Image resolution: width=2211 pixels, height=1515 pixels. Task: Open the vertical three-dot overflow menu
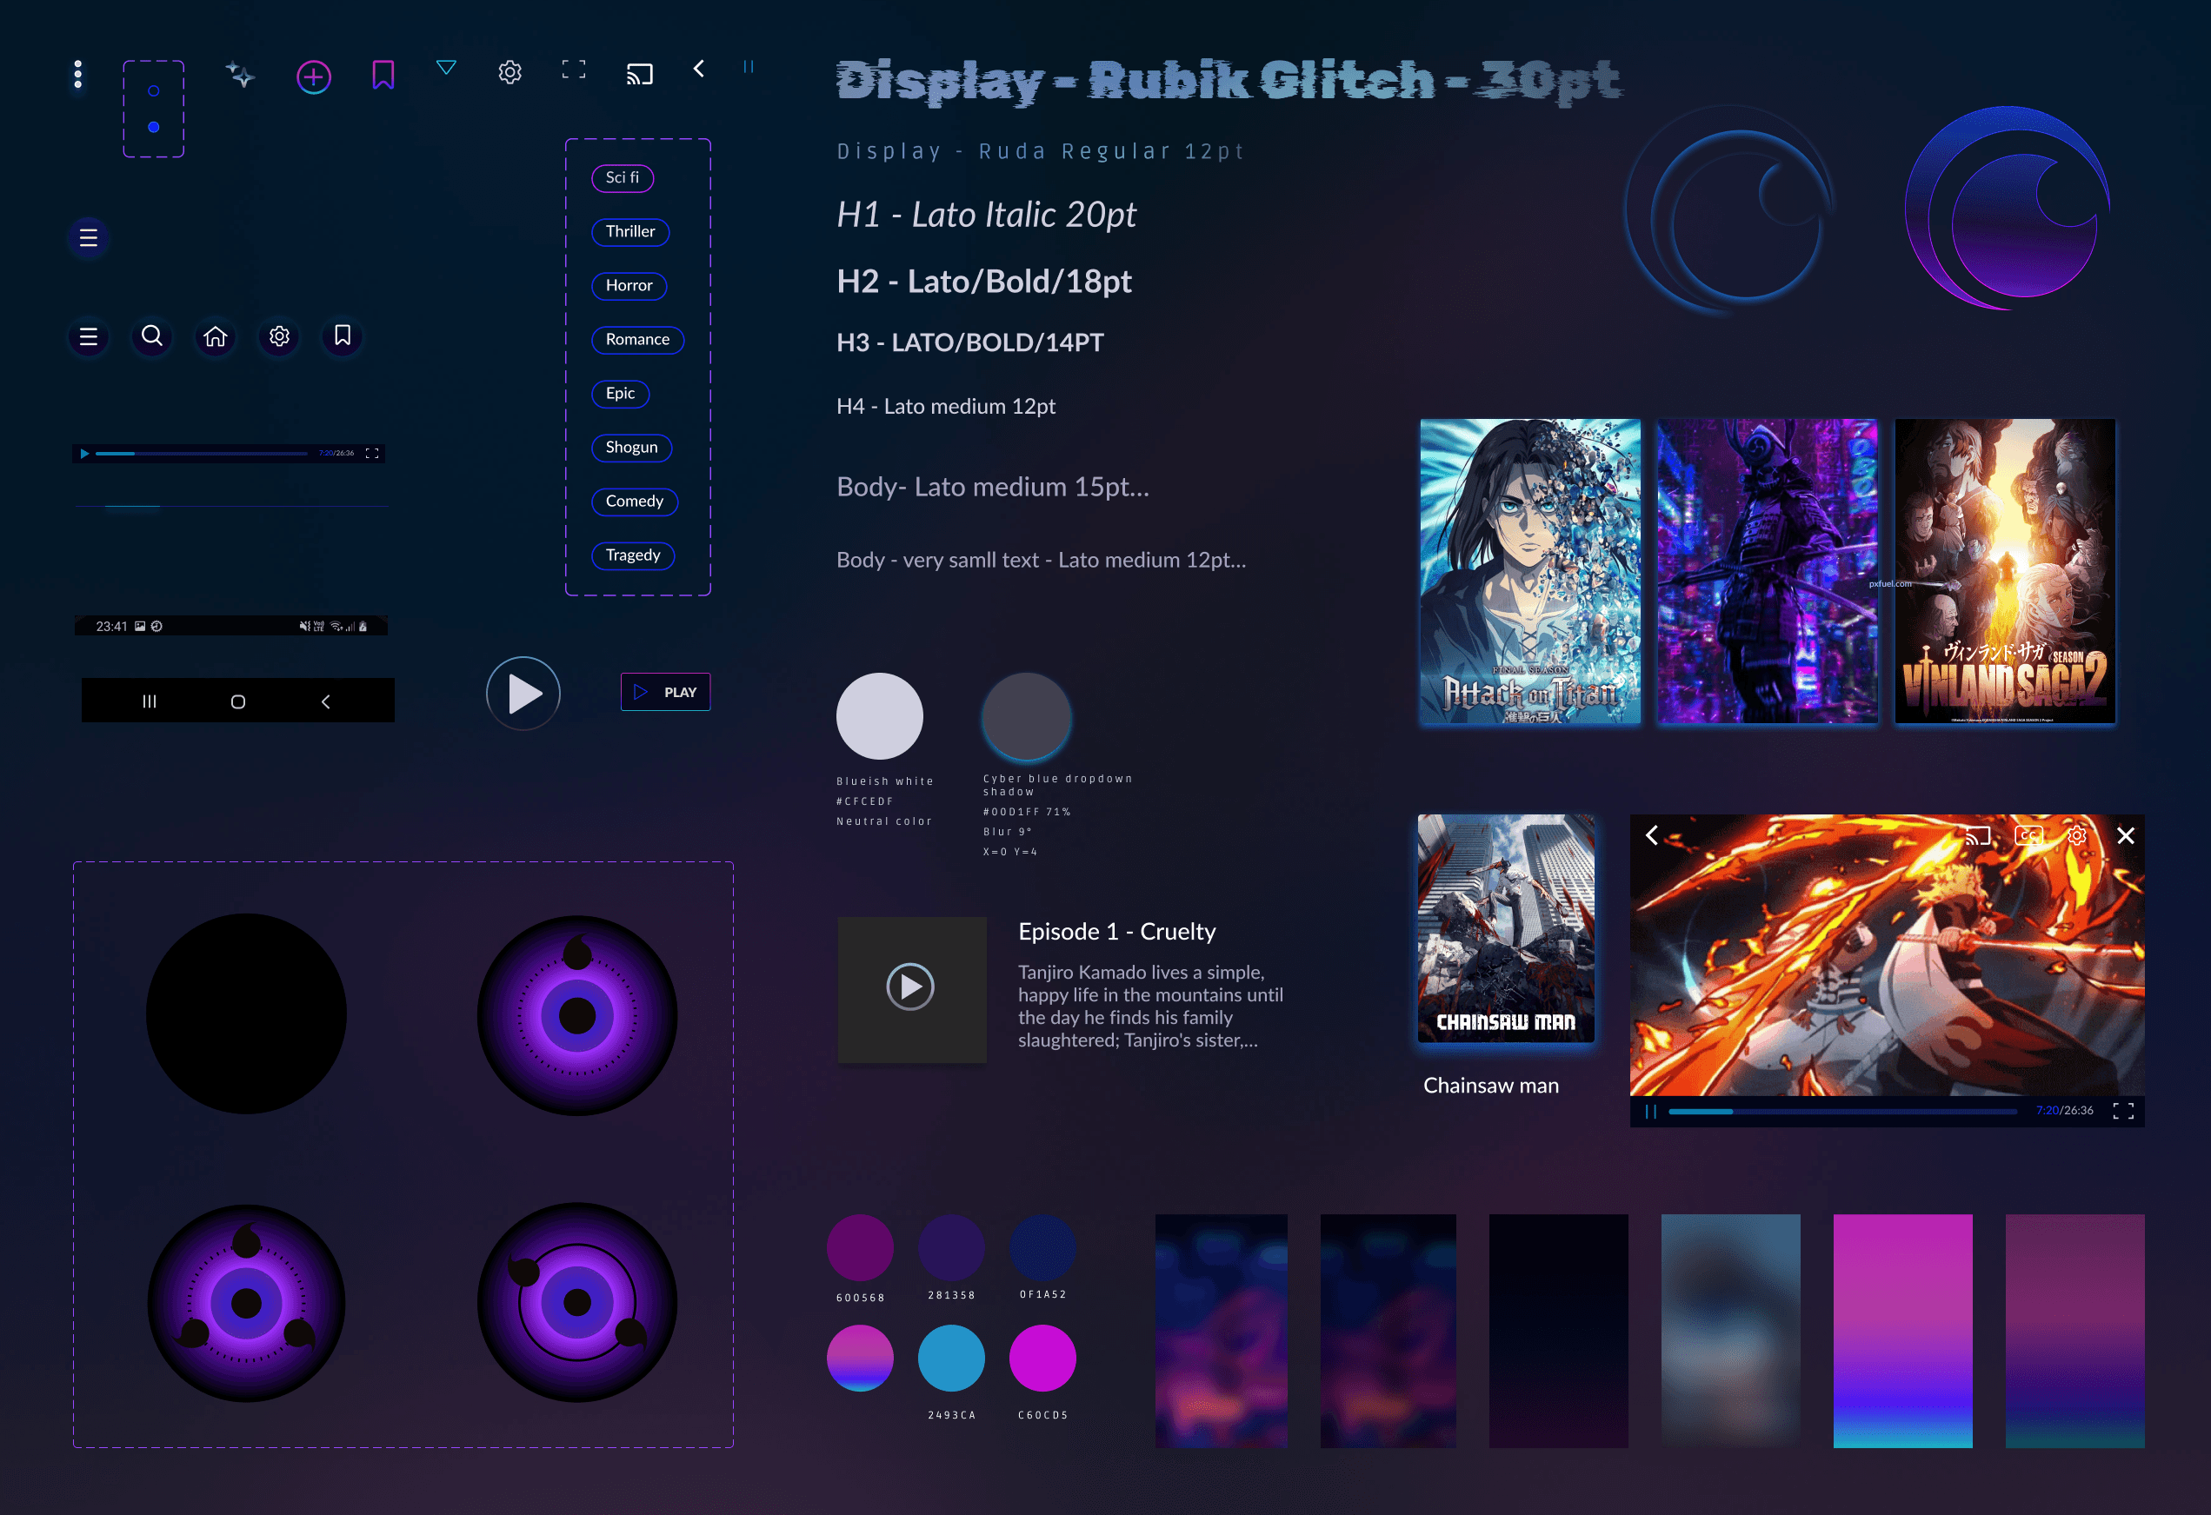pos(78,74)
